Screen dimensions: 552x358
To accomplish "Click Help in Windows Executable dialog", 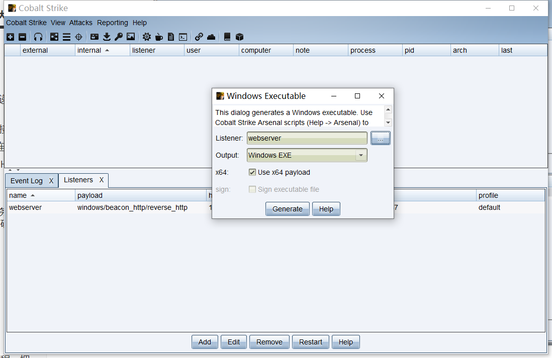I will (326, 209).
